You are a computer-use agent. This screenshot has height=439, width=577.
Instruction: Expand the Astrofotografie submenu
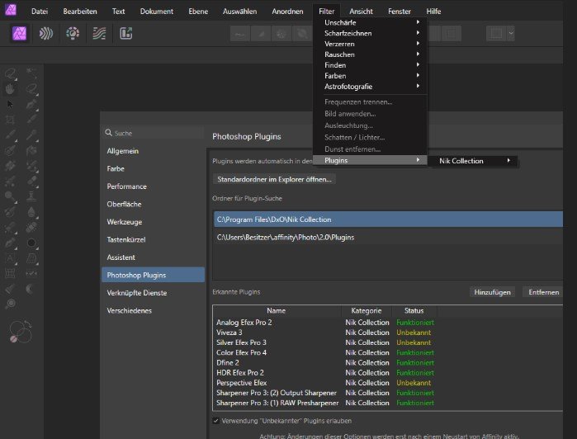[370, 87]
